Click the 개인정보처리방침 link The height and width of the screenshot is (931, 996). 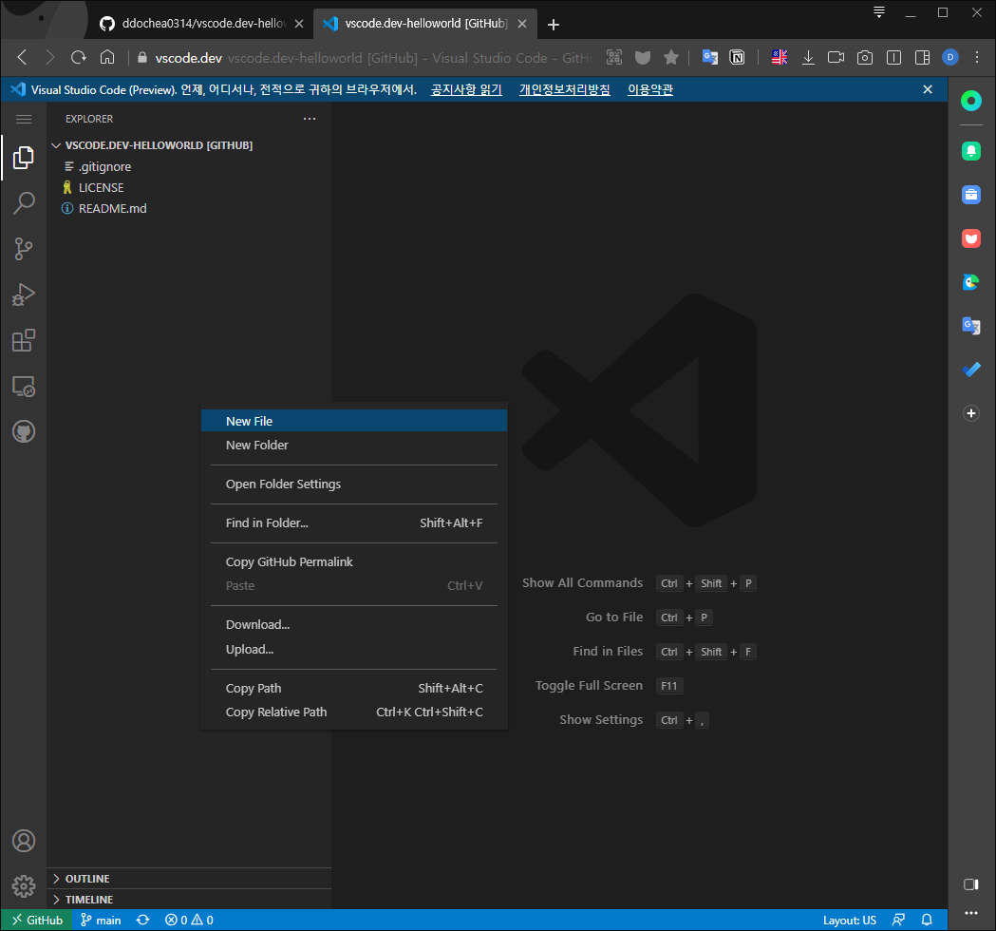coord(565,89)
